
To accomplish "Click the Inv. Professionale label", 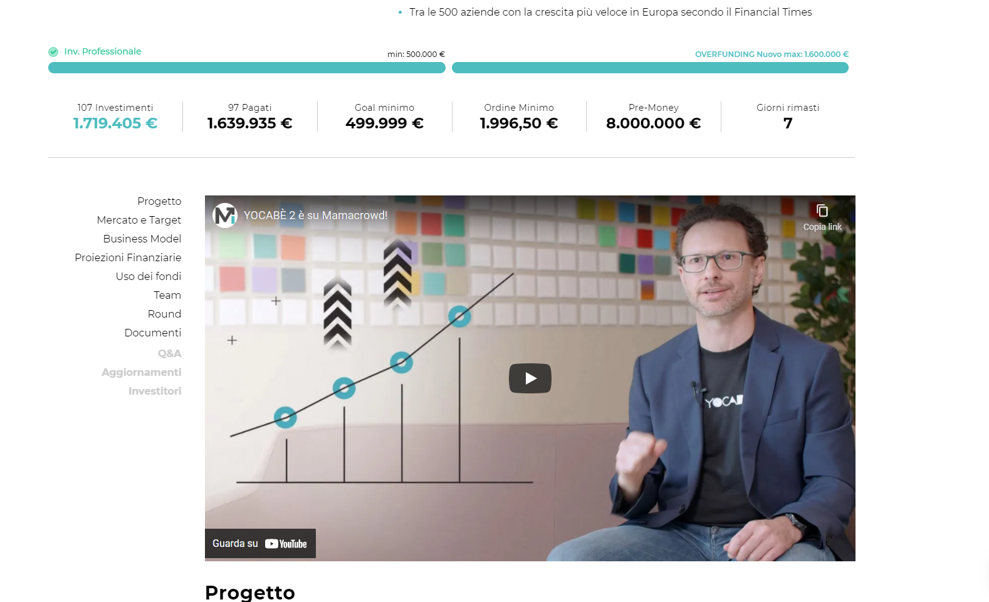I will click(x=103, y=51).
